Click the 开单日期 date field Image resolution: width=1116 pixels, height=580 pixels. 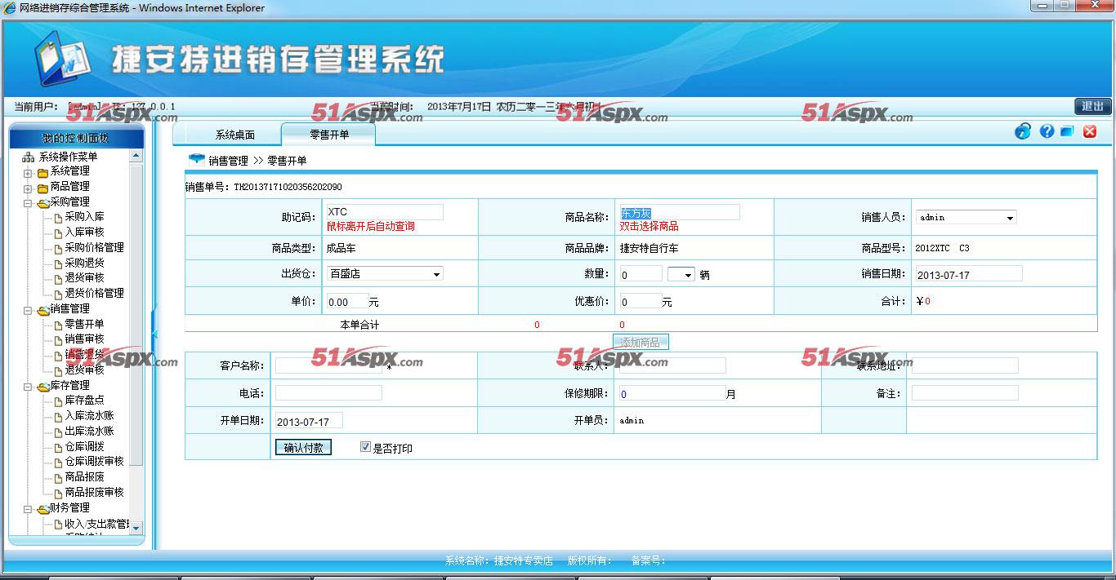309,421
